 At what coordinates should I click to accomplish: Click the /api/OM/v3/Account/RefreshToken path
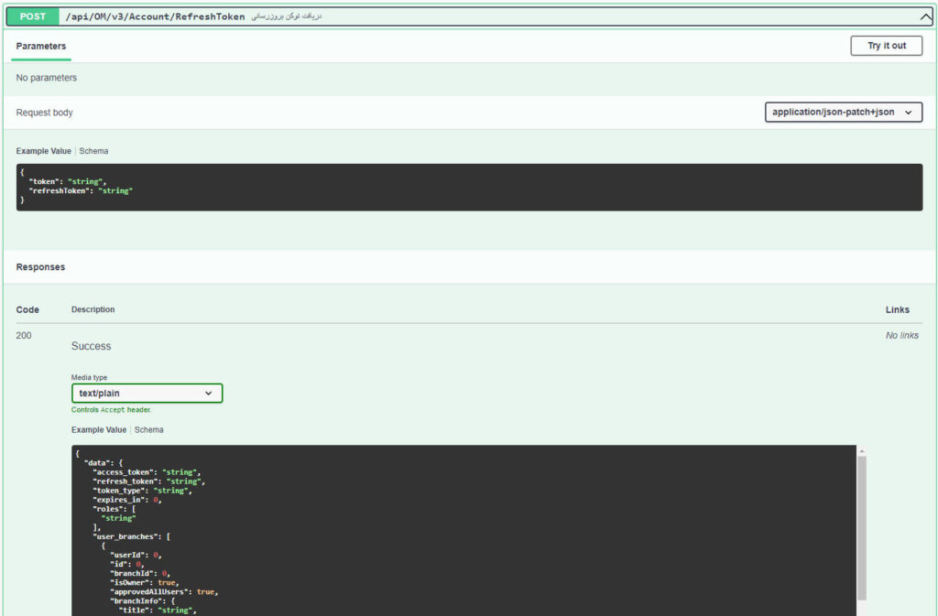[x=155, y=16]
